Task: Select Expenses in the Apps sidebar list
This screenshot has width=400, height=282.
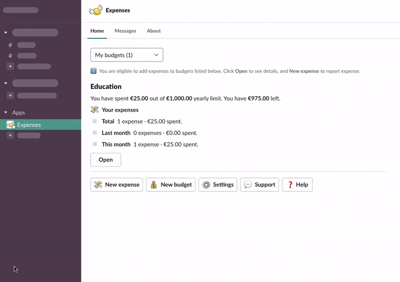Action: tap(40, 124)
